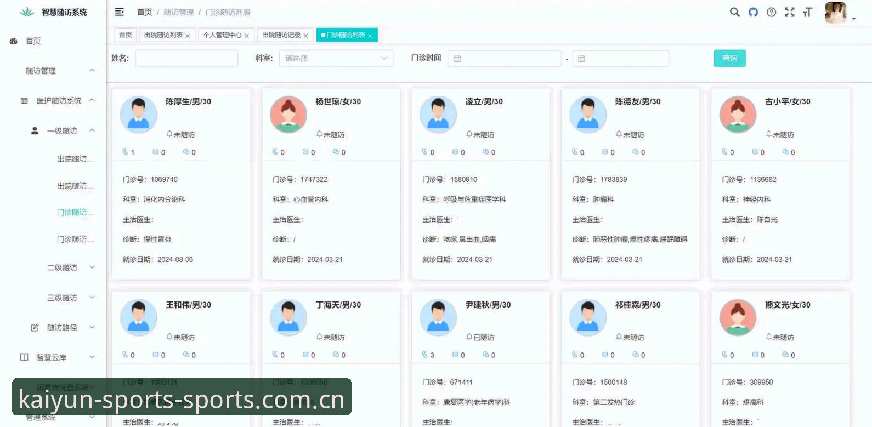Click phone count icon on 古小平 card
The image size is (872, 427).
click(724, 152)
